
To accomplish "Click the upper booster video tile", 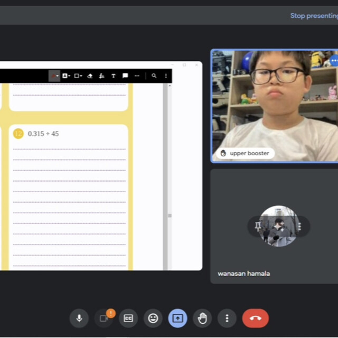I will [275, 106].
